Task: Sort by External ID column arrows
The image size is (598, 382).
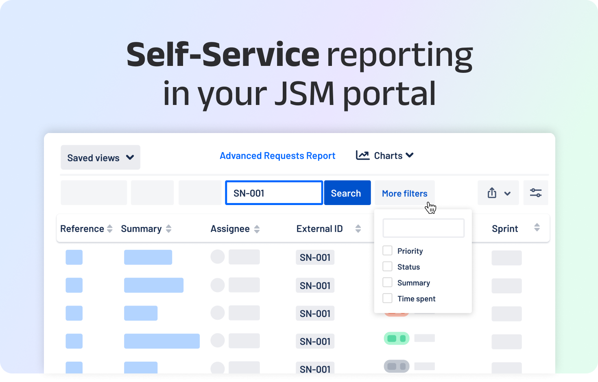Action: pos(358,229)
